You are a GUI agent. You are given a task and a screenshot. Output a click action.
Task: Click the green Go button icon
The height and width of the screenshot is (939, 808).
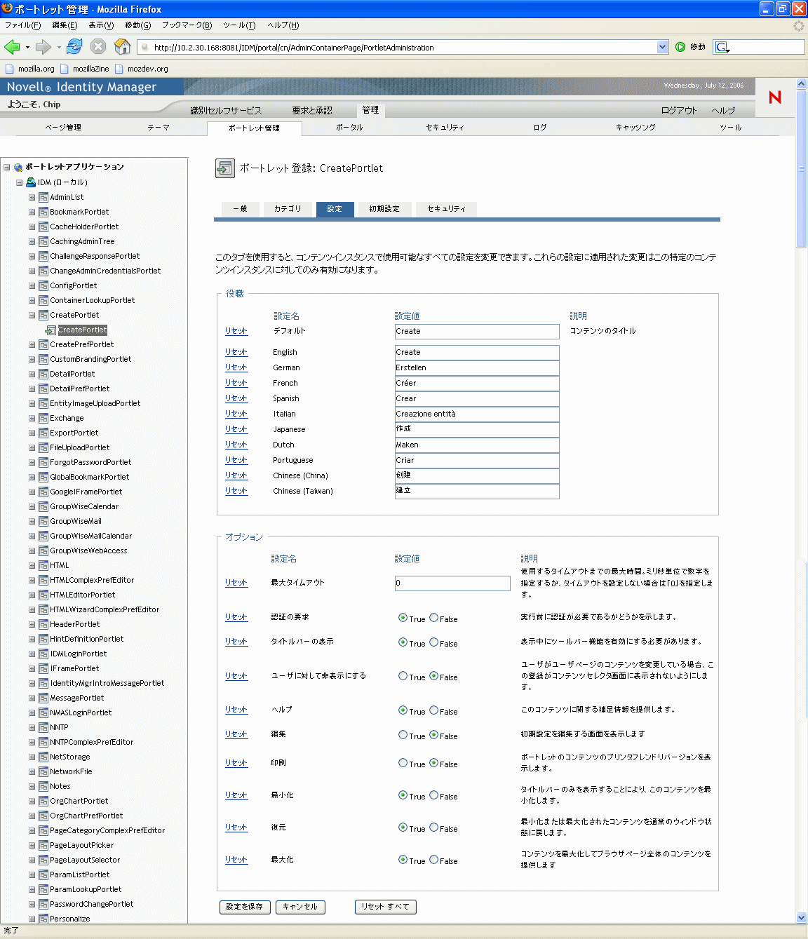click(680, 47)
